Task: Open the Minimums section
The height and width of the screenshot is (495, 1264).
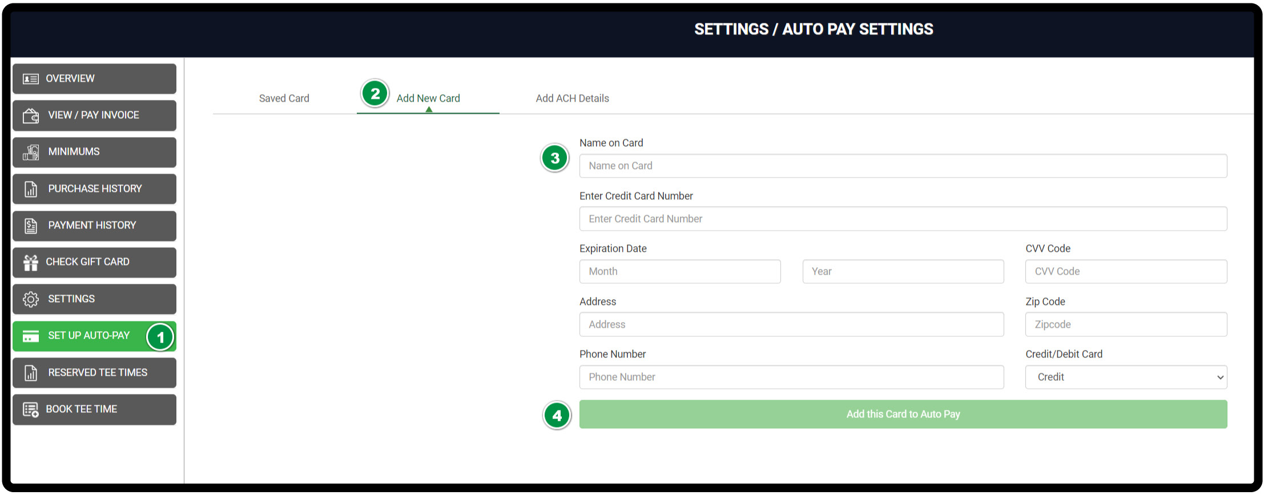Action: click(94, 152)
